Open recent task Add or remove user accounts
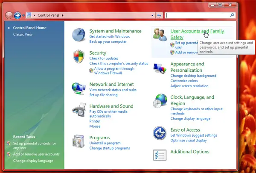This screenshot has width=256, height=173. point(36,154)
